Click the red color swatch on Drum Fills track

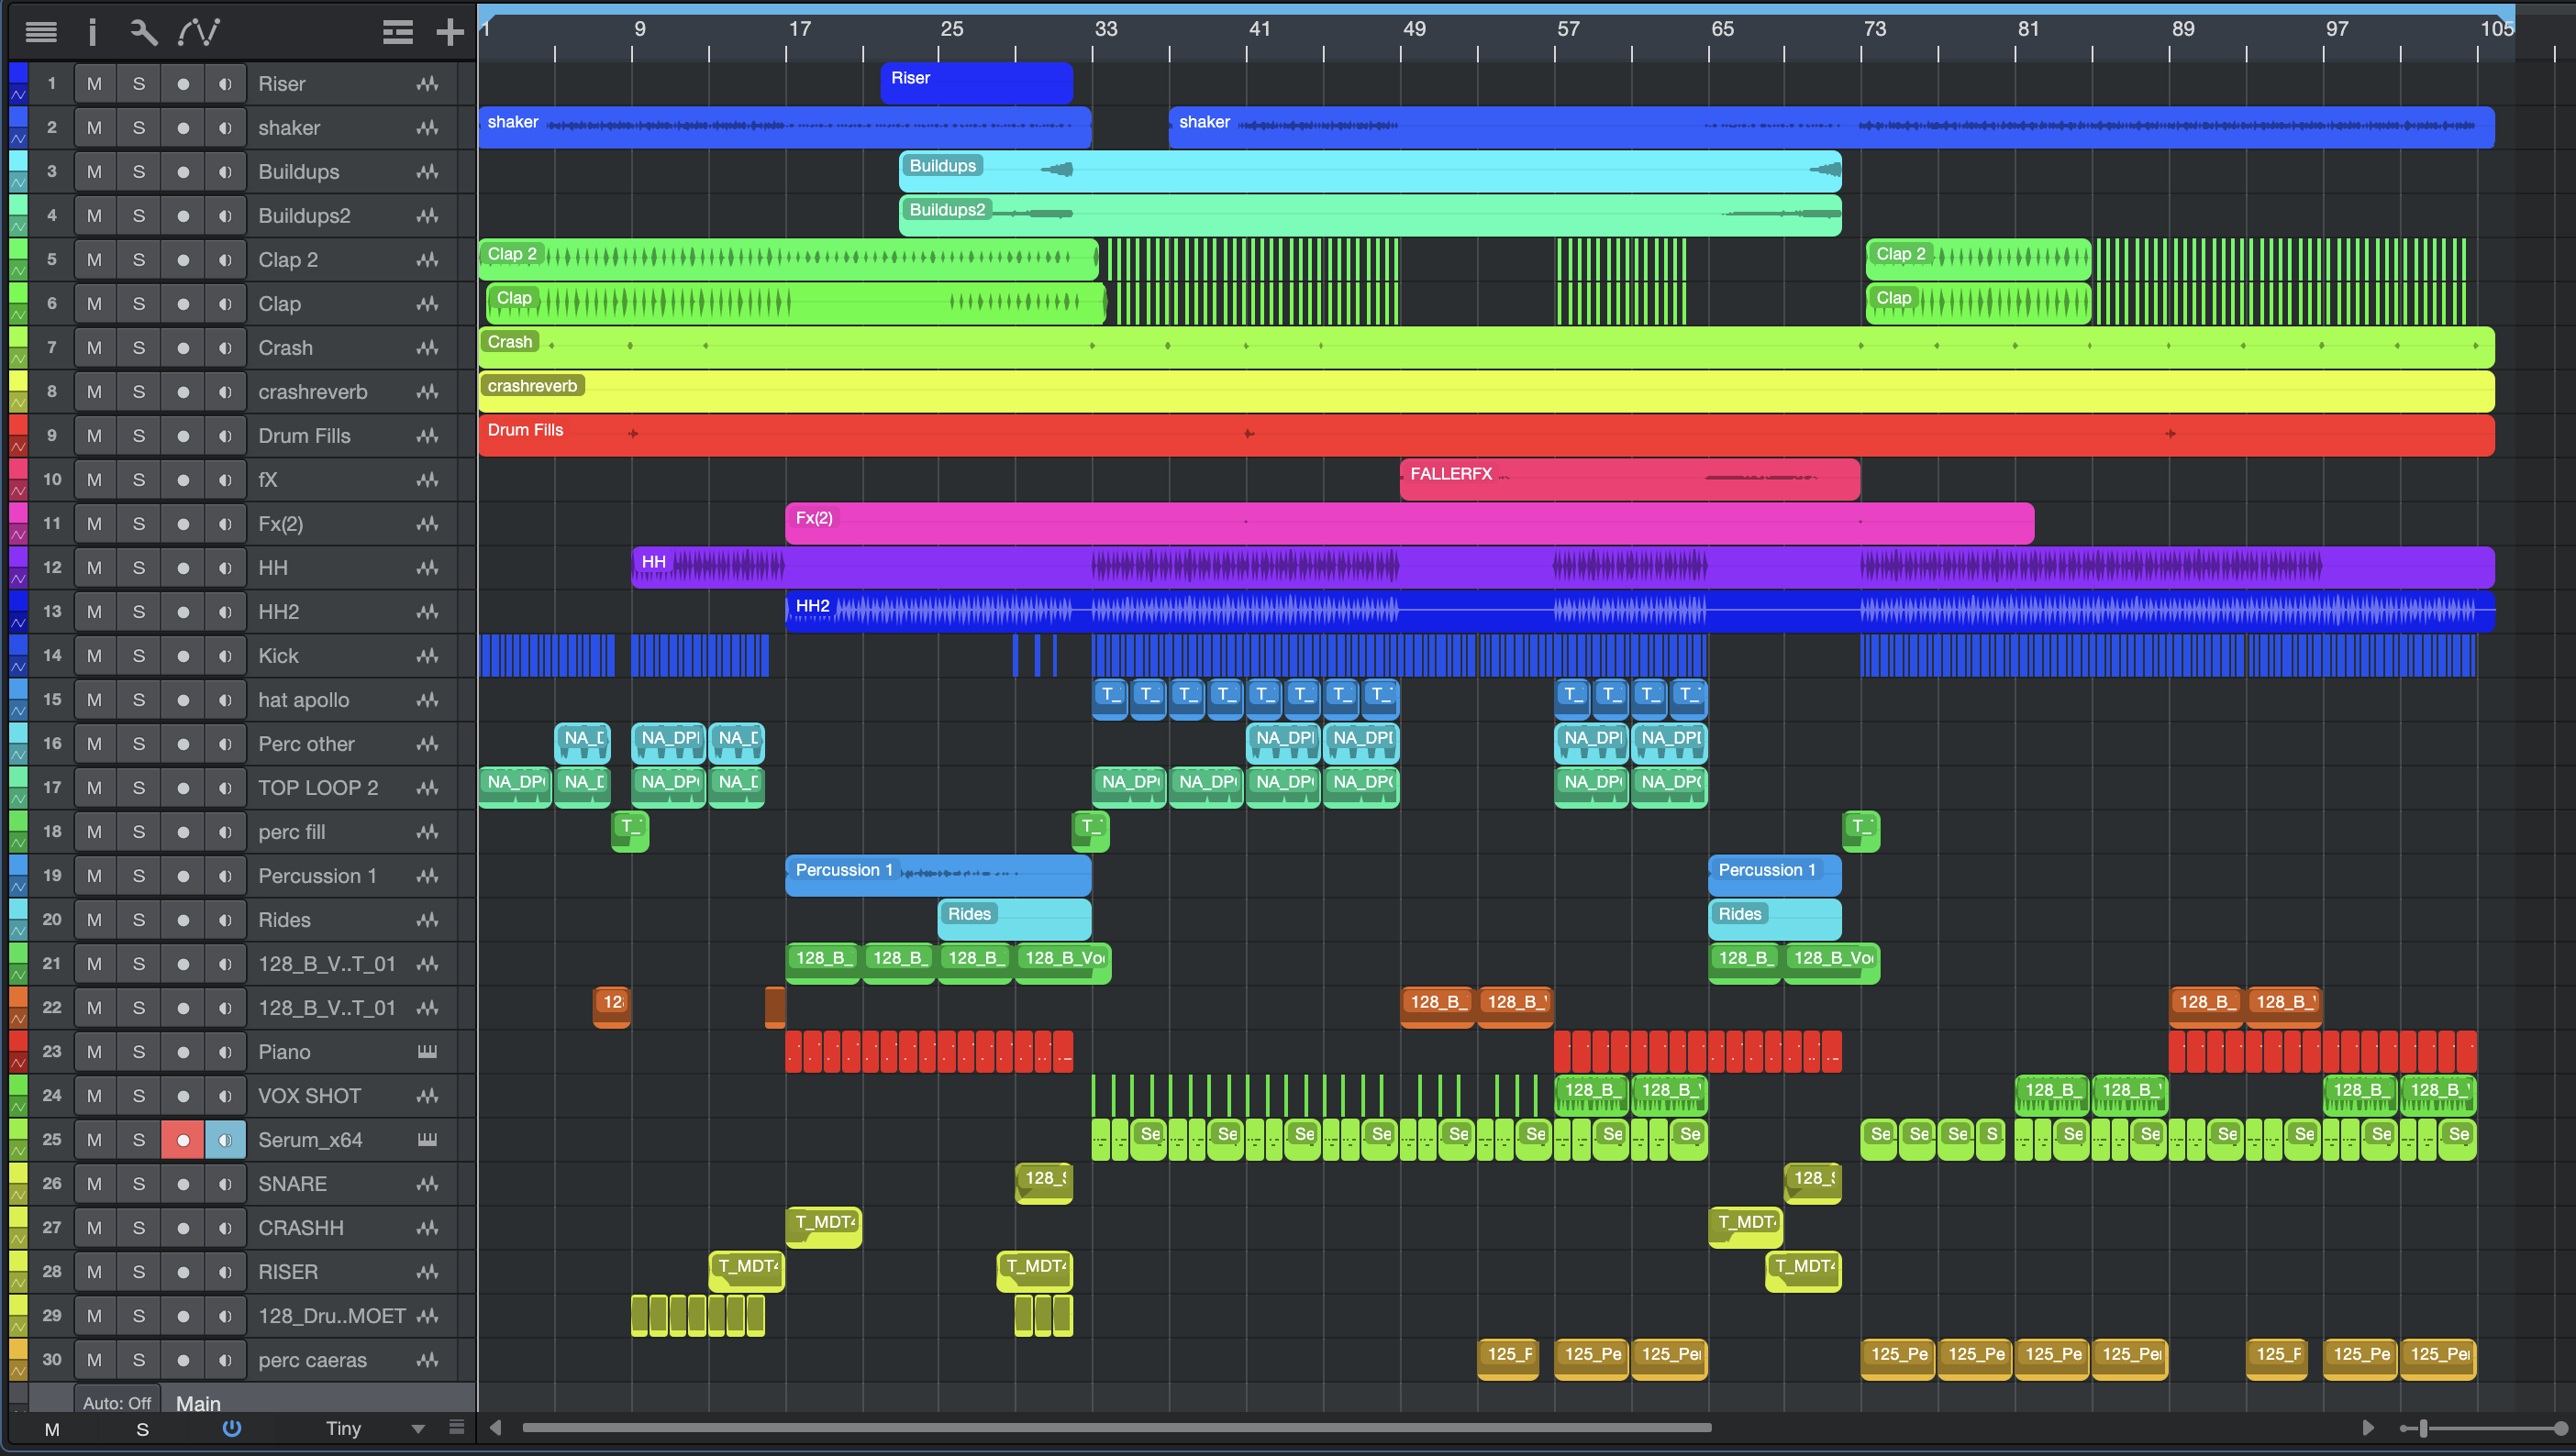(x=18, y=425)
